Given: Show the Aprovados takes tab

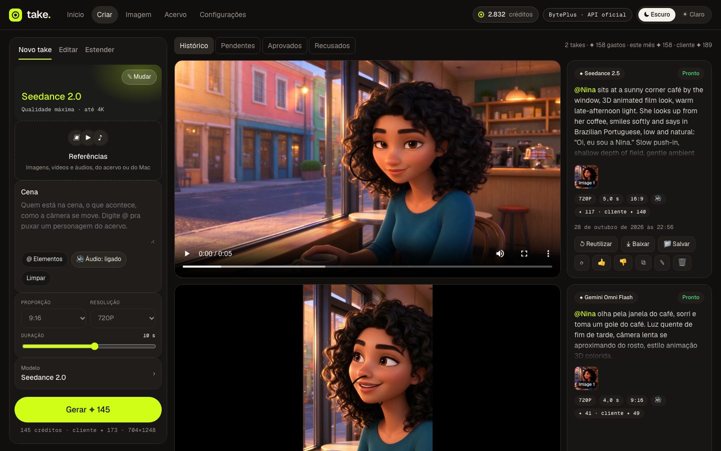Looking at the screenshot, I should [284, 46].
